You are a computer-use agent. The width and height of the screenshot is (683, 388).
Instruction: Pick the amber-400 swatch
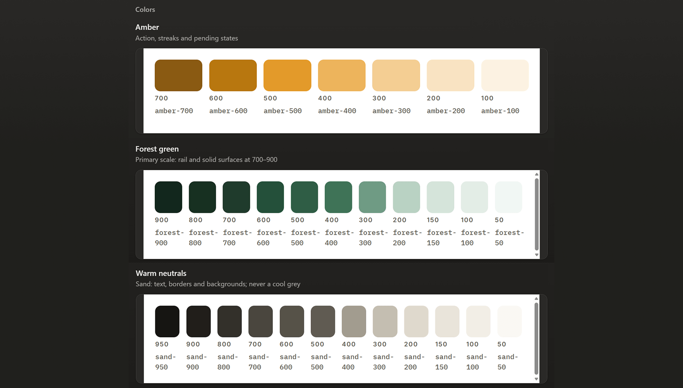point(341,75)
